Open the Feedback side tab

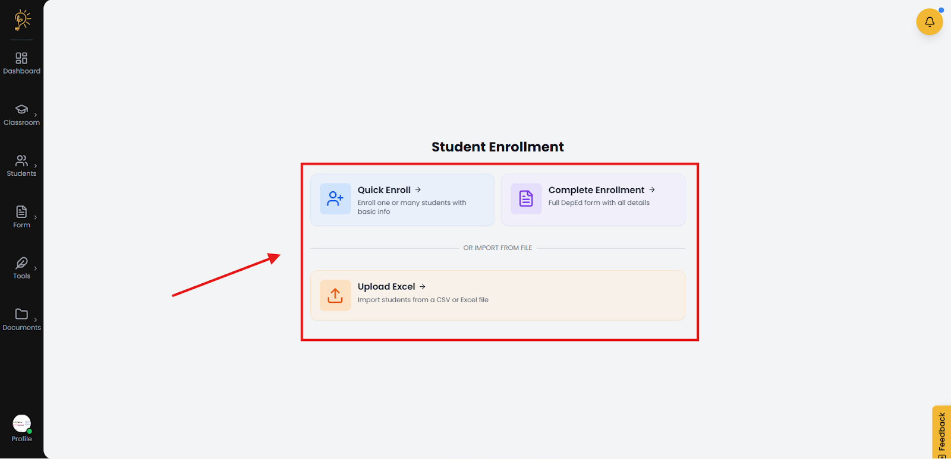[x=941, y=433]
